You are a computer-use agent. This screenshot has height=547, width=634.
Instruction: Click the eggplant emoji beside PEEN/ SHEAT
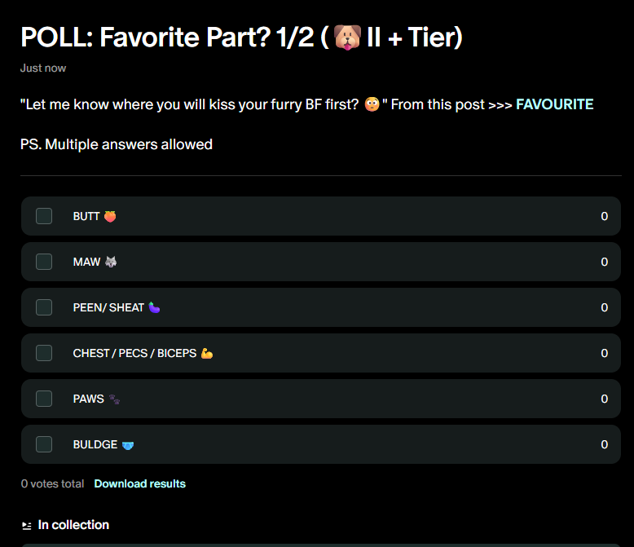154,307
